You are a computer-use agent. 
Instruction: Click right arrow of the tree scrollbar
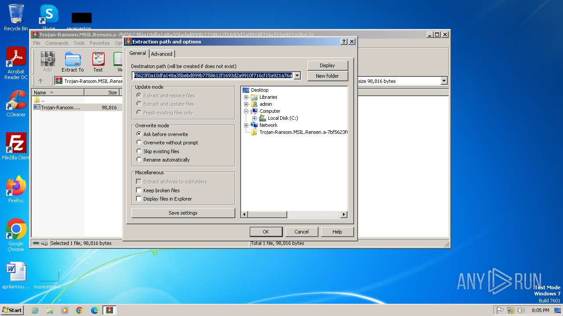pos(344,215)
